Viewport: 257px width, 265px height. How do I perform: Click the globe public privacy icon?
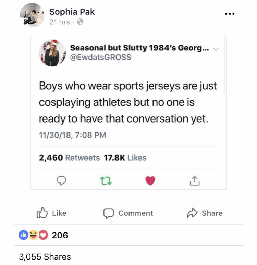click(80, 22)
